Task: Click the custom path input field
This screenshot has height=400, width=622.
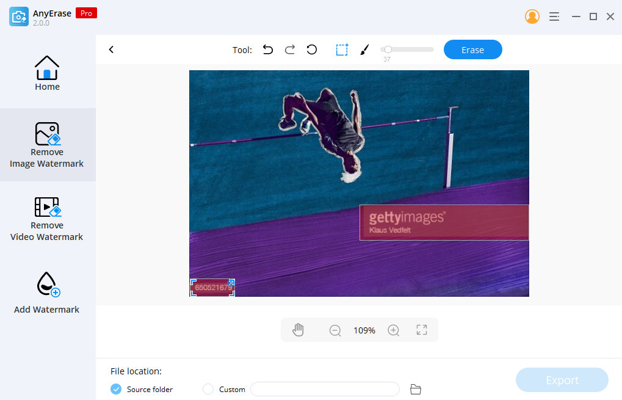Action: pyautogui.click(x=325, y=389)
